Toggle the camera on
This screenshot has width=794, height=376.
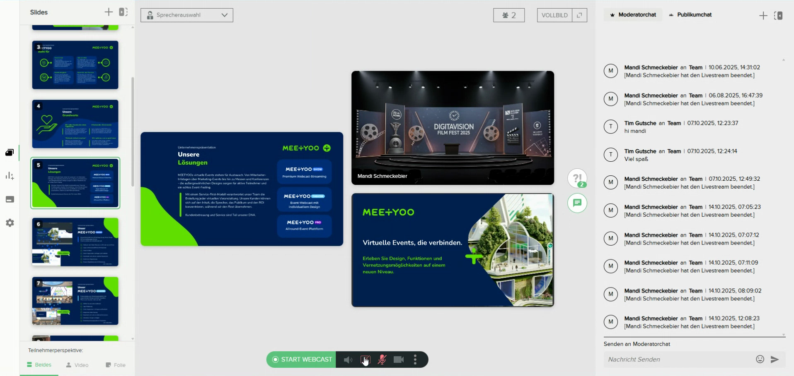click(x=398, y=359)
